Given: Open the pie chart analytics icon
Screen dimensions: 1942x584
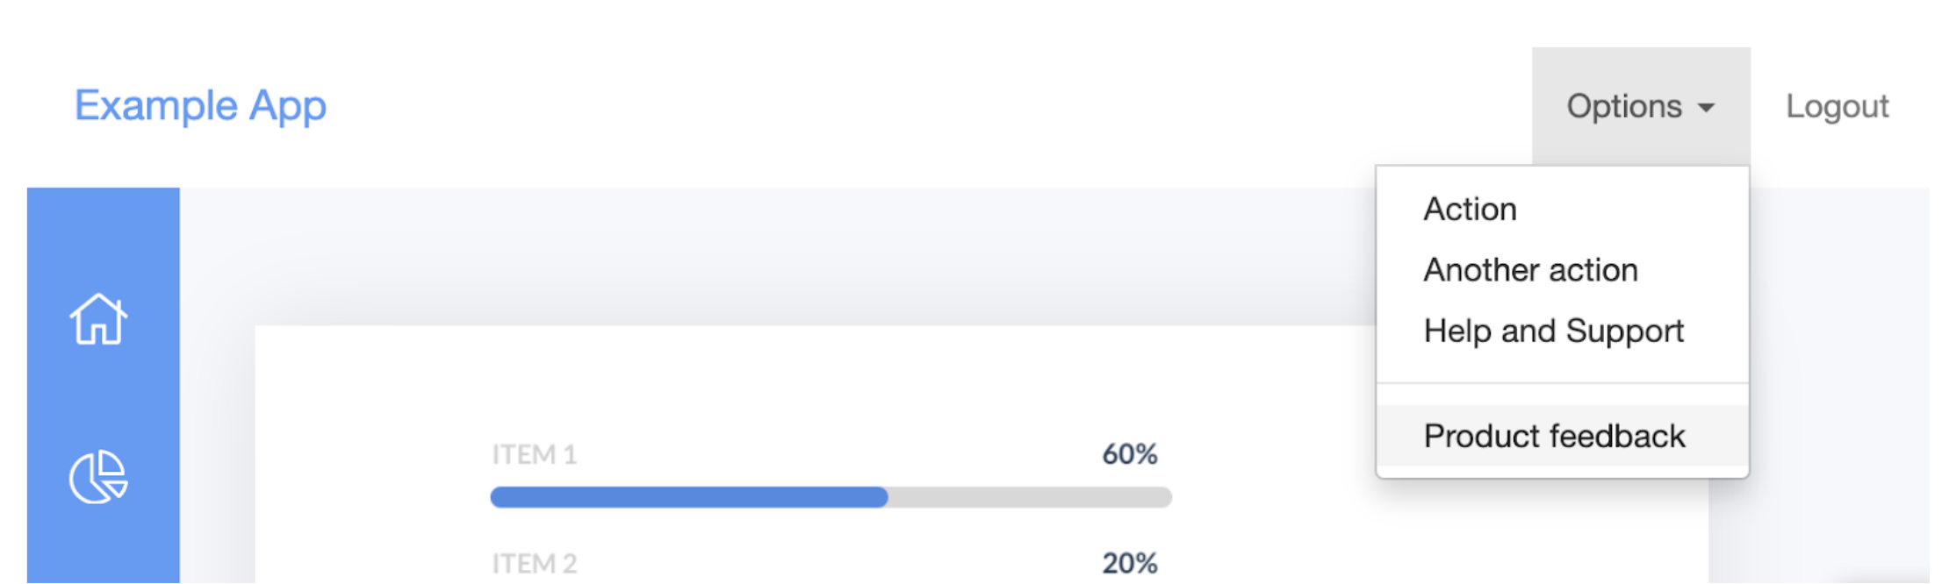Looking at the screenshot, I should [x=98, y=477].
